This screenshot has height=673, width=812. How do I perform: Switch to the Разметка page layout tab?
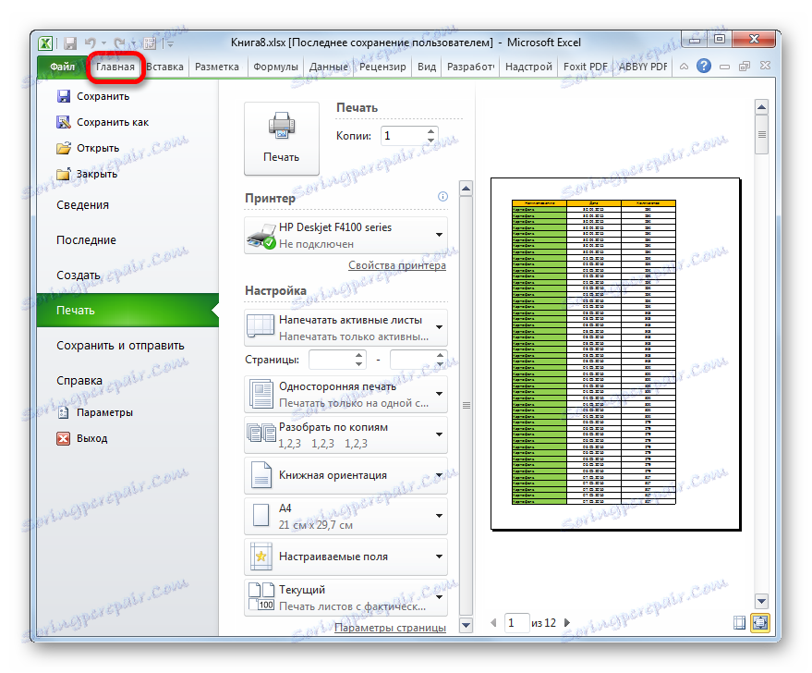click(x=217, y=67)
